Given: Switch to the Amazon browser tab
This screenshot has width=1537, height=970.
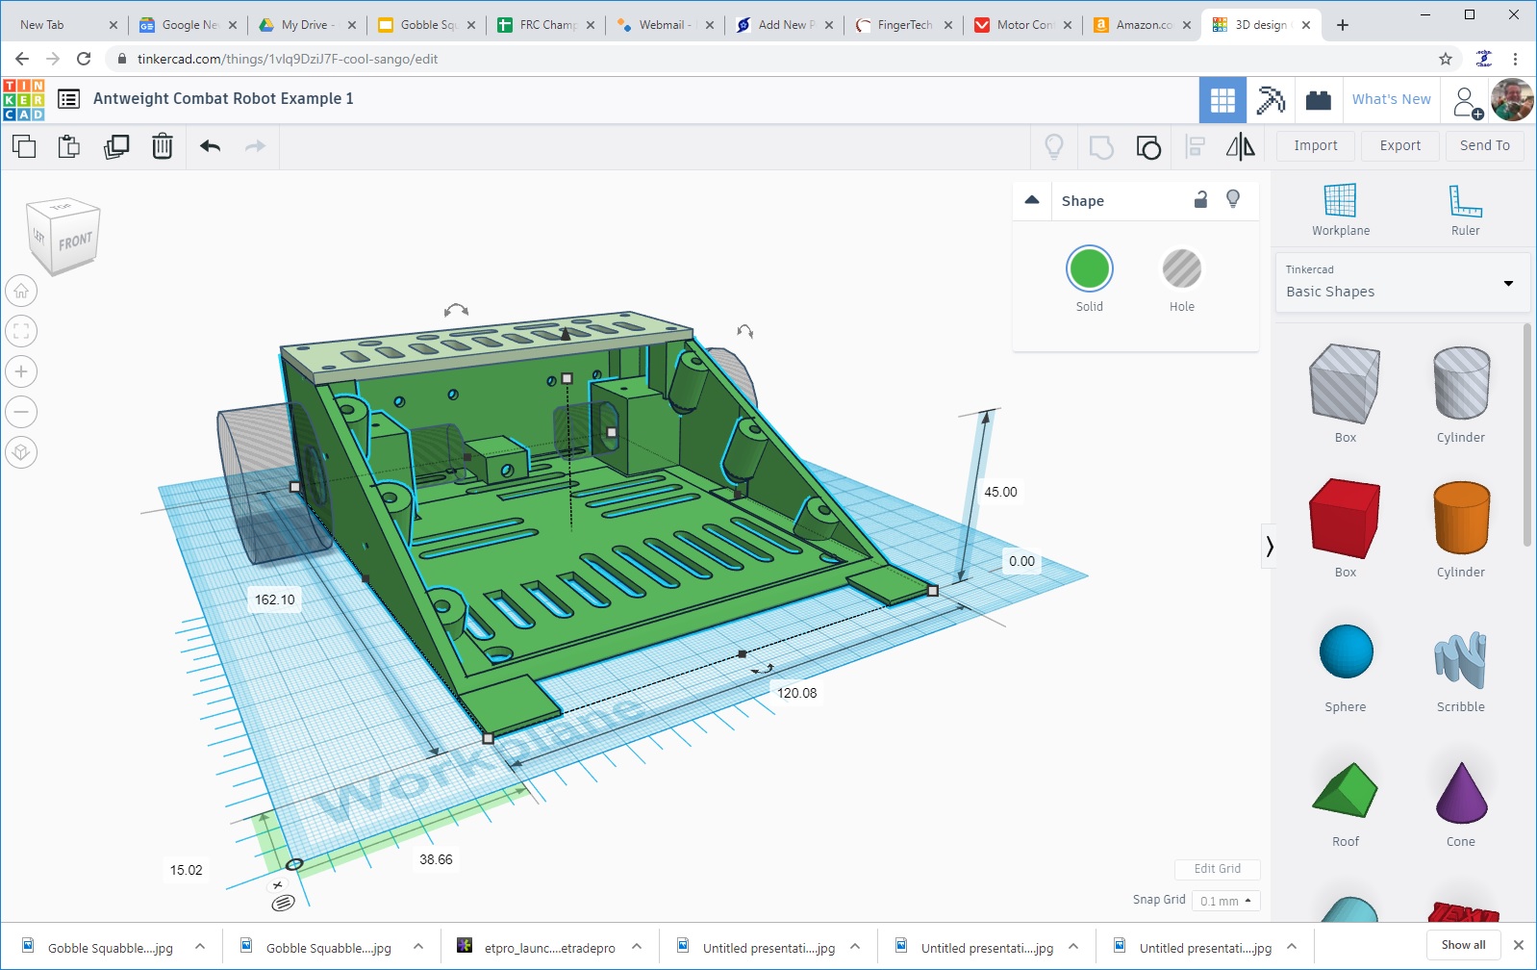Looking at the screenshot, I should point(1141,25).
